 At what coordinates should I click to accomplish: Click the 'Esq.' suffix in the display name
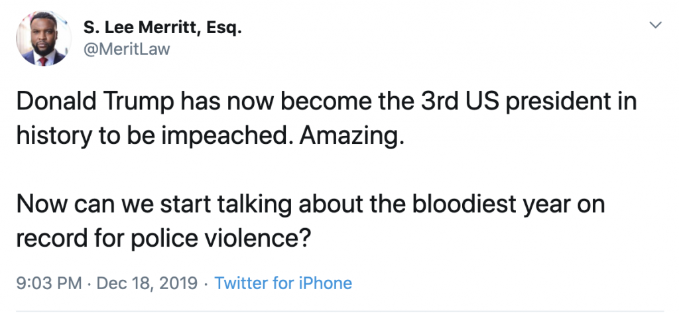click(222, 28)
